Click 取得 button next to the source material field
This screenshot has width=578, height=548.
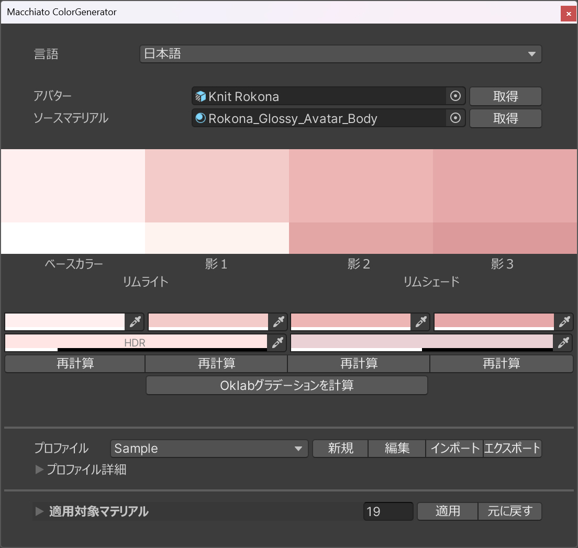coord(505,118)
